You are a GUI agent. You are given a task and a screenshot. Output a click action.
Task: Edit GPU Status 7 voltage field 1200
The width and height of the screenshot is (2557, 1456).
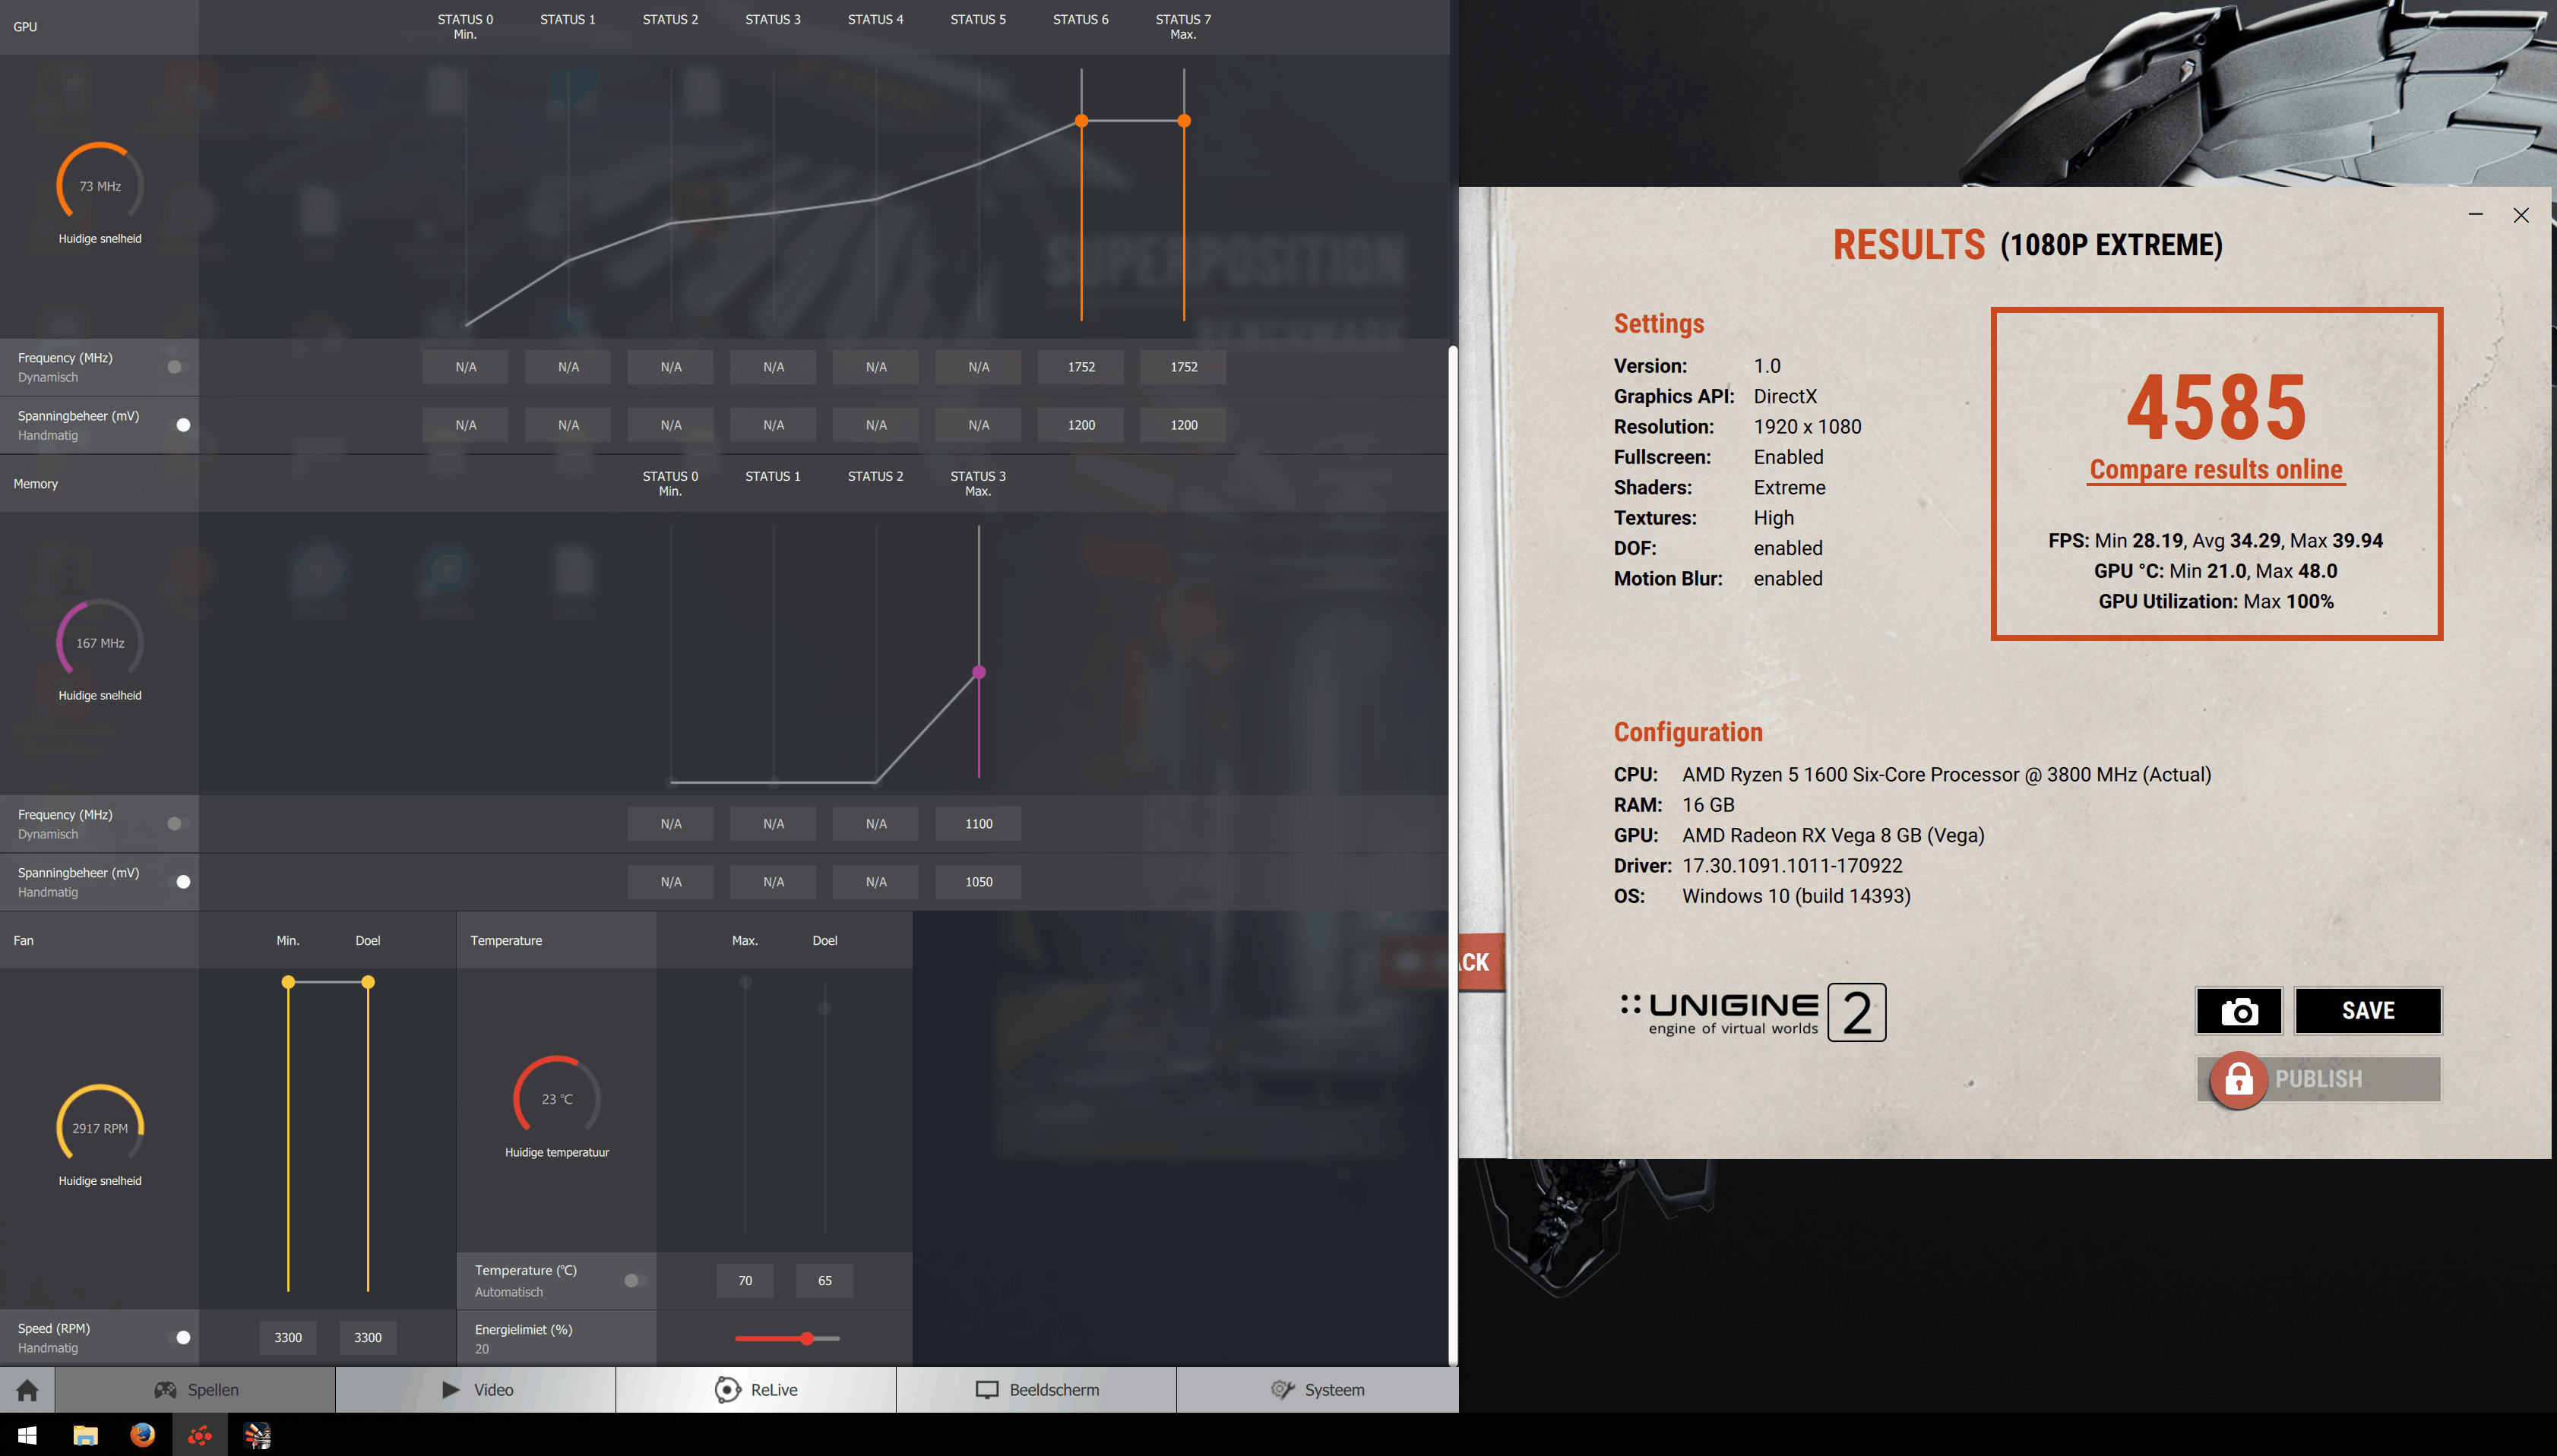1185,425
